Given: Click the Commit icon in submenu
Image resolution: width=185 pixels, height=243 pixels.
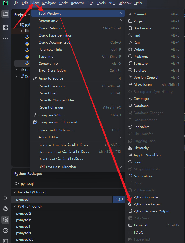Looking at the screenshot, I should coord(130,14).
